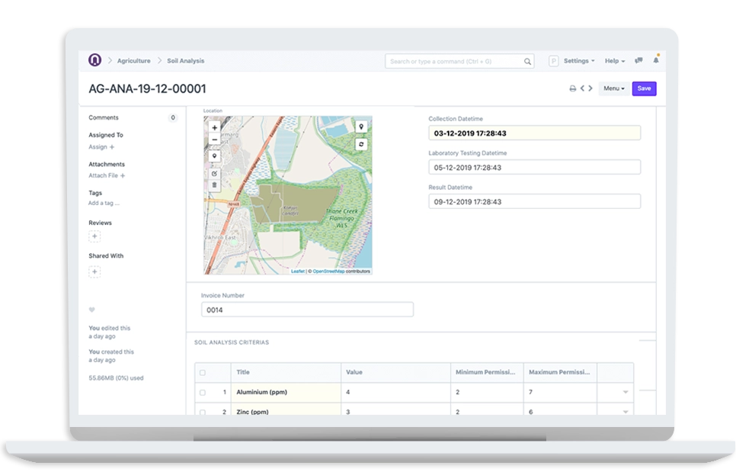Viewport: 736px width, 472px height.
Task: Click the Title column header
Action: coord(286,372)
